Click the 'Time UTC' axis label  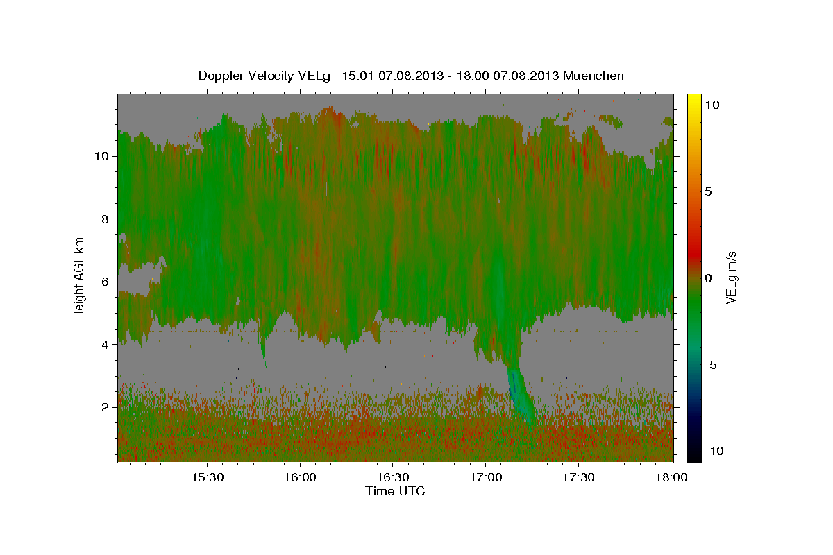click(x=395, y=491)
